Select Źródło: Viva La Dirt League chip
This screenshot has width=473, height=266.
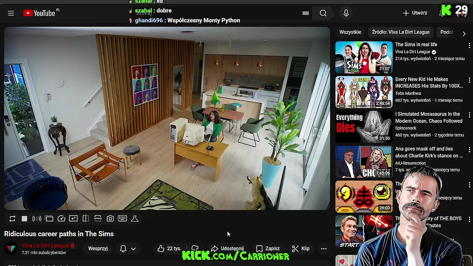[401, 32]
